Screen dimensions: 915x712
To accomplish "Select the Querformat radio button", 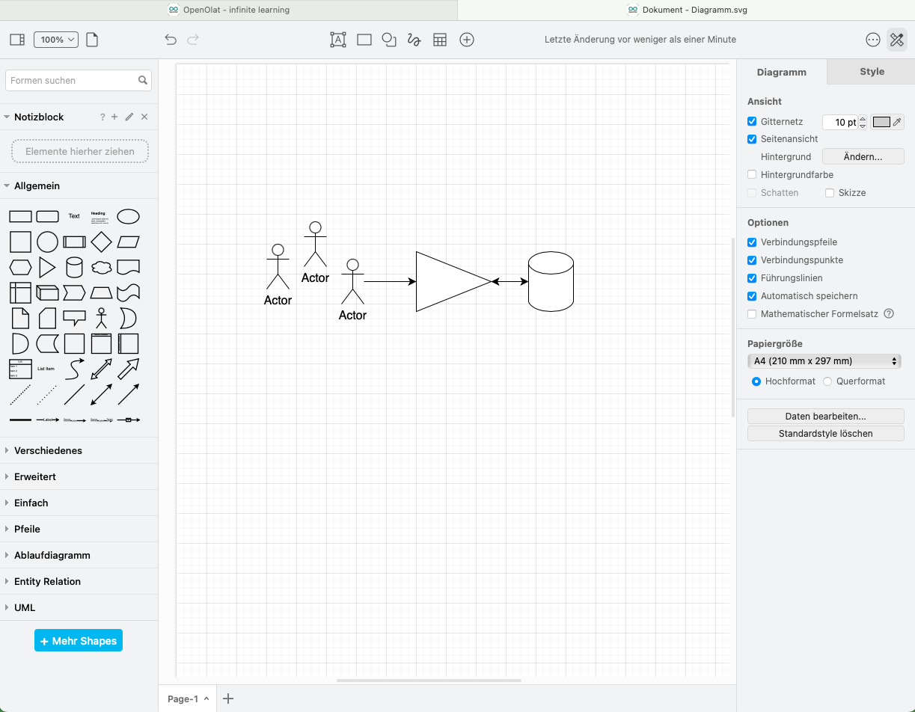I will tap(827, 381).
